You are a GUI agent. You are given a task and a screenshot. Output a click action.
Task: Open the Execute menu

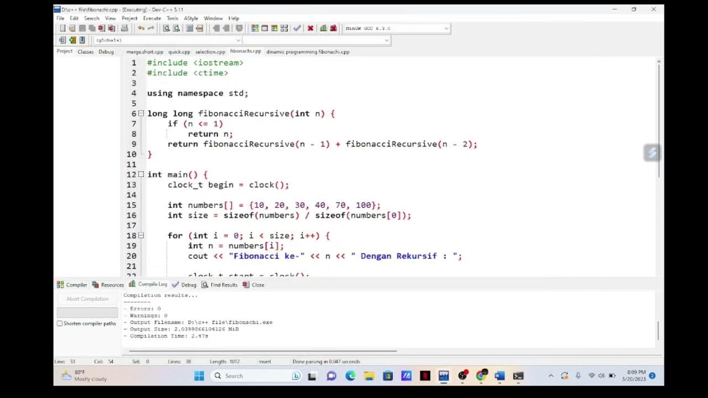tap(152, 18)
